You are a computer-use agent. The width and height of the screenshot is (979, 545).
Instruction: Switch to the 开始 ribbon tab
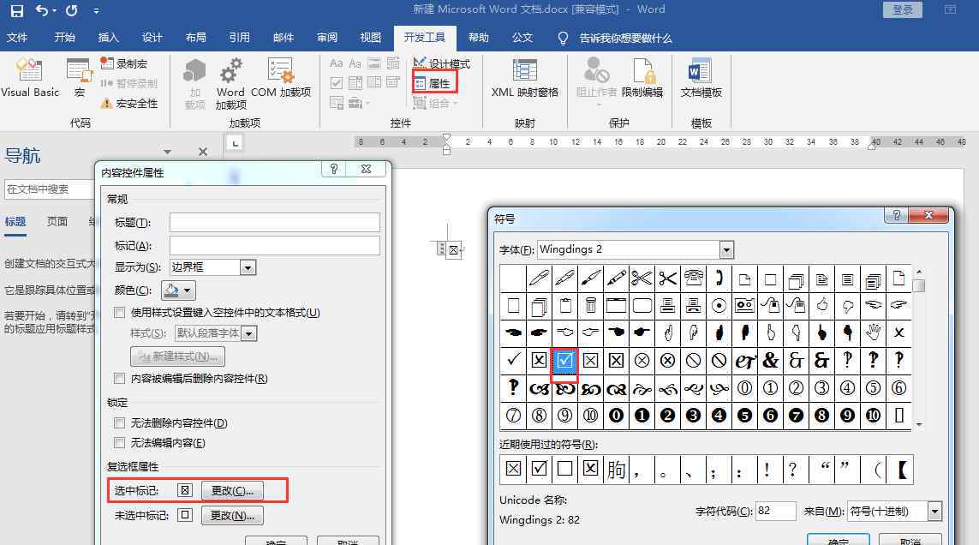(64, 38)
